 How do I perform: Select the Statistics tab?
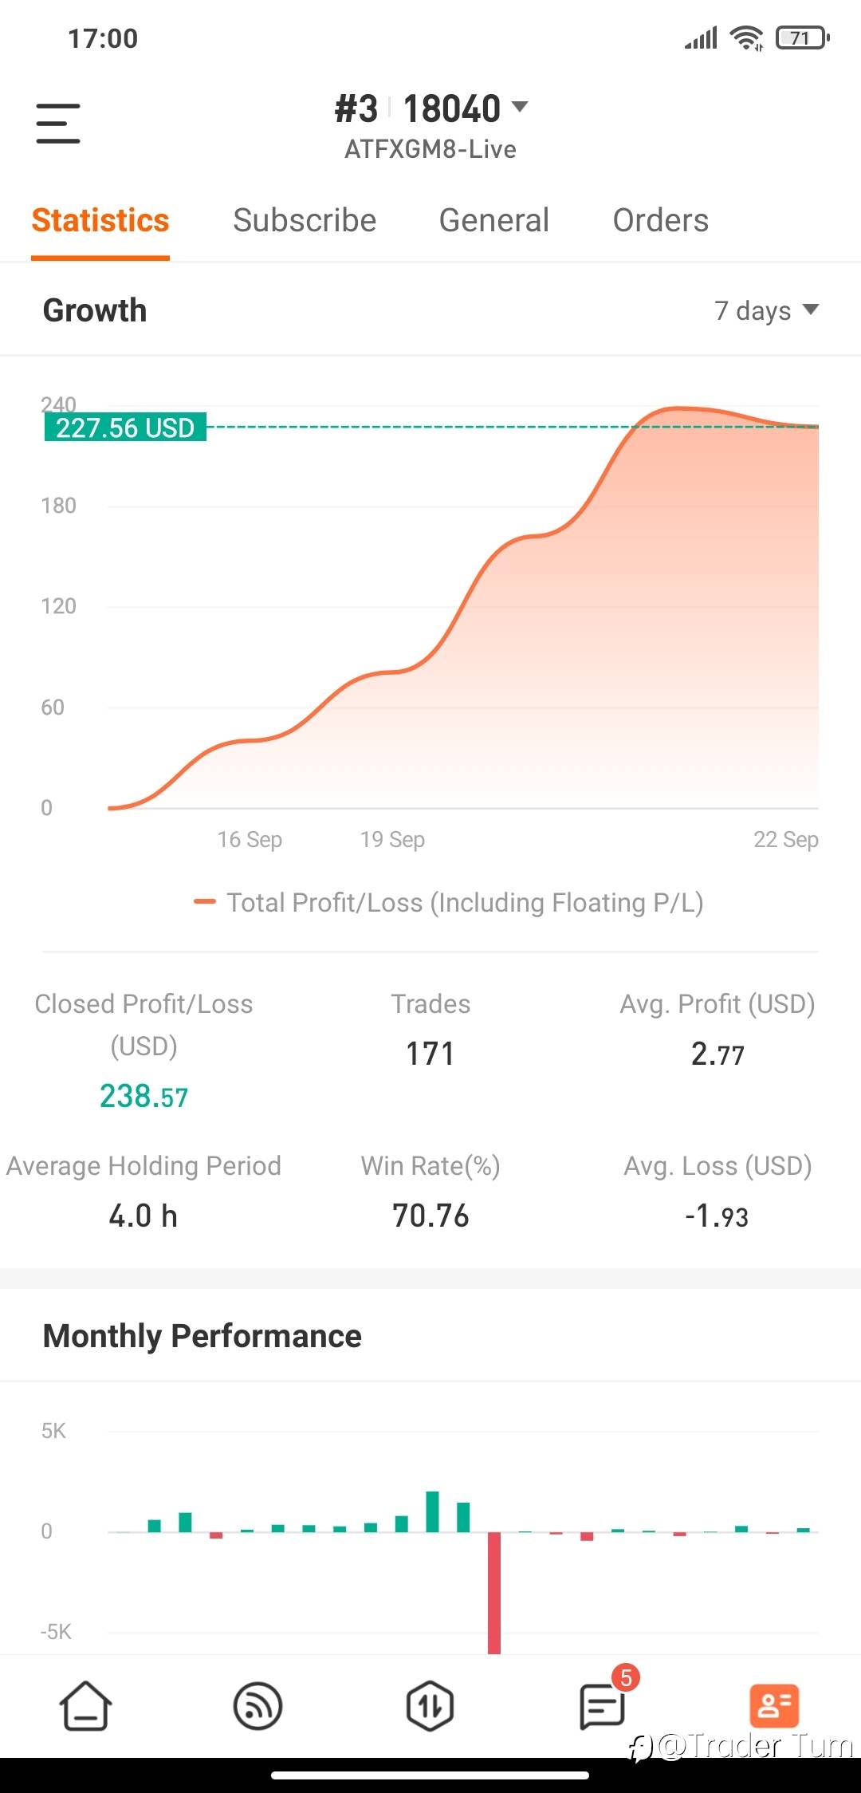[x=100, y=220]
